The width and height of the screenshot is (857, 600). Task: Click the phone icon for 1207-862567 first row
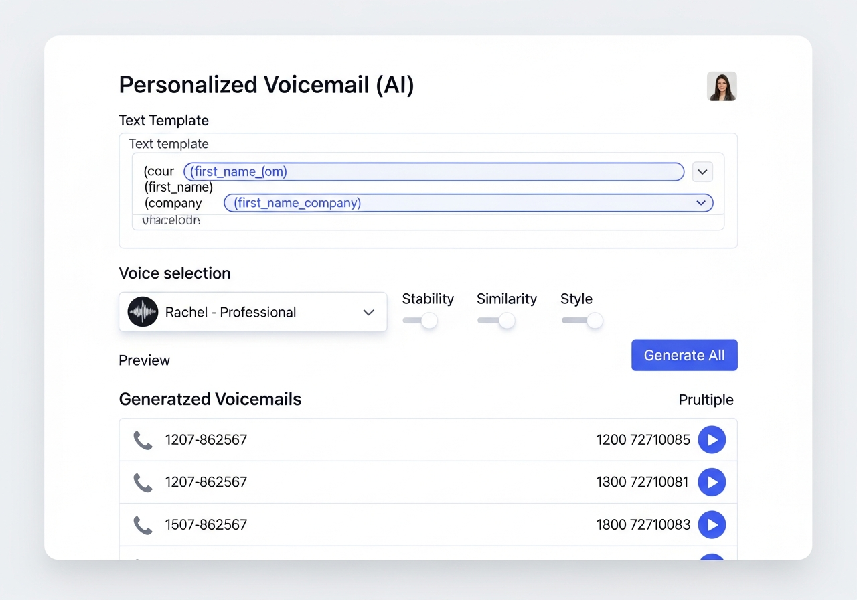143,440
